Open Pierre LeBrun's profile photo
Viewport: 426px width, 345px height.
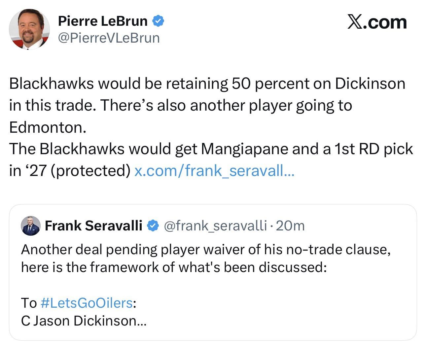(x=29, y=29)
